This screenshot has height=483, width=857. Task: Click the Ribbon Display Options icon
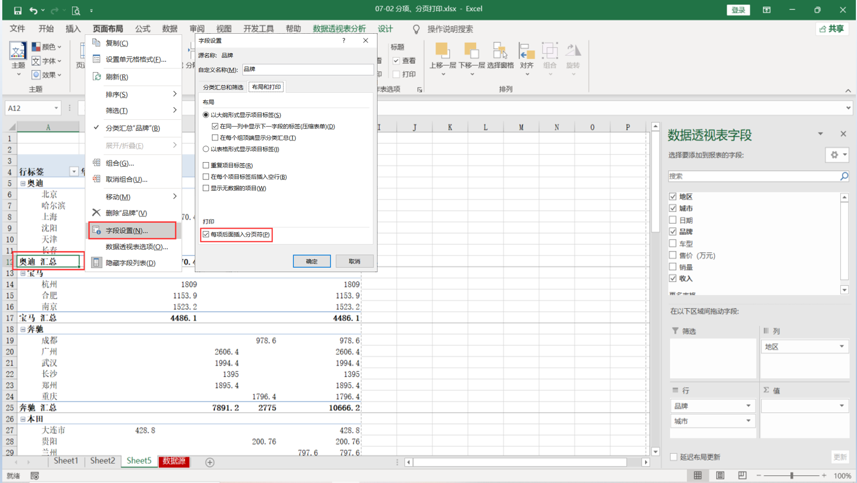click(x=766, y=10)
